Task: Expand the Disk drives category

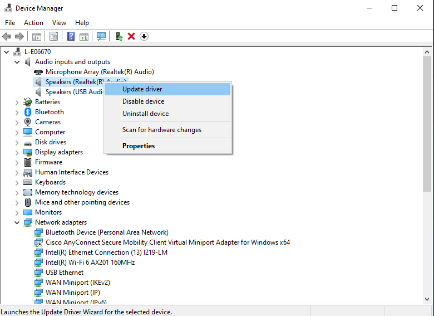Action: (17, 143)
